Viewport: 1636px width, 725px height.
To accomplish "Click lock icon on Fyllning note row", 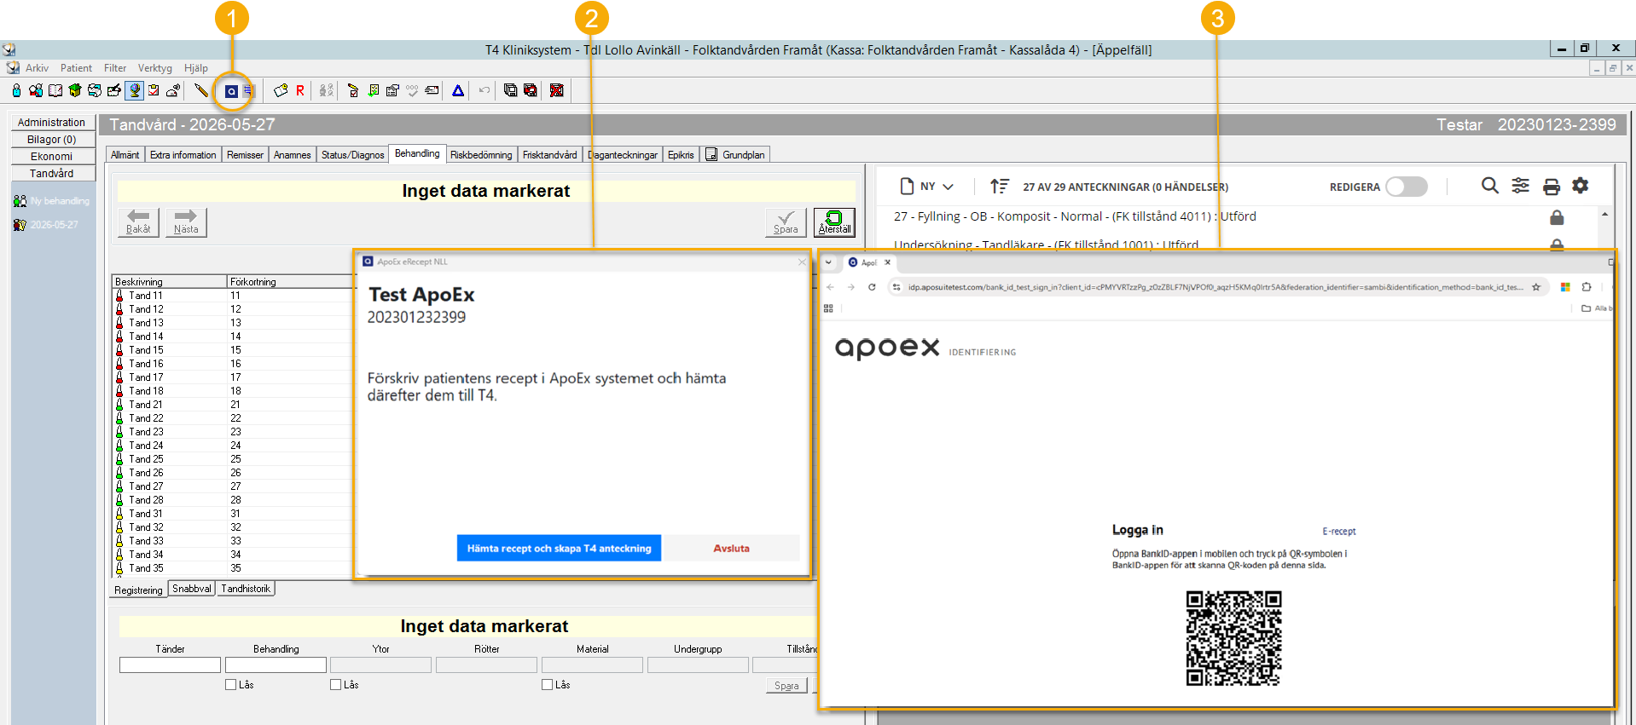I will [1557, 217].
